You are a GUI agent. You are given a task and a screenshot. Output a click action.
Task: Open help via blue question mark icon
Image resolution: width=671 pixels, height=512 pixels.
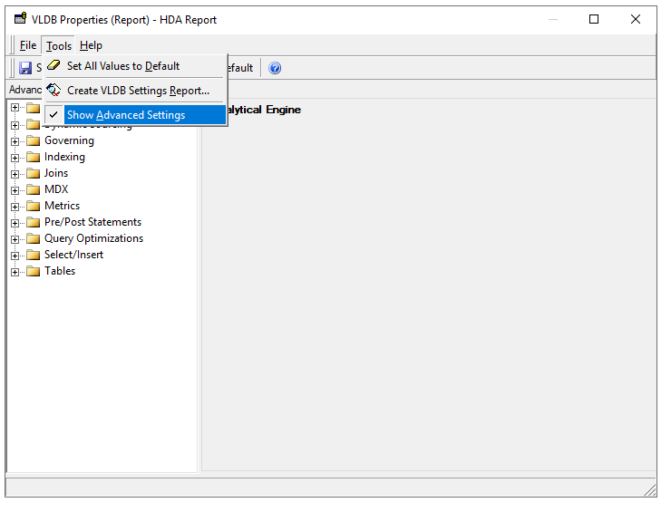coord(275,68)
